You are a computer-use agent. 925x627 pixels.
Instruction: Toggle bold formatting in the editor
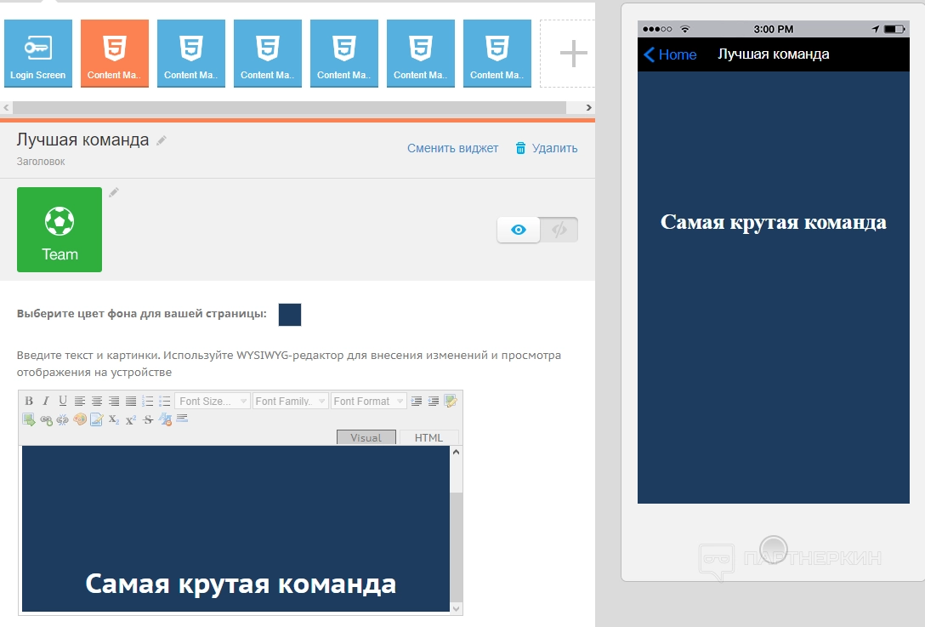point(29,402)
